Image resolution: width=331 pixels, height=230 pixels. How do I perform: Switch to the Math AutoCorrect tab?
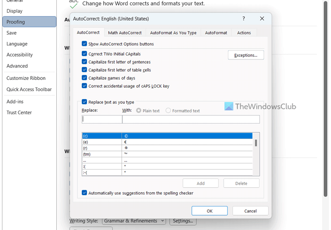coord(125,33)
